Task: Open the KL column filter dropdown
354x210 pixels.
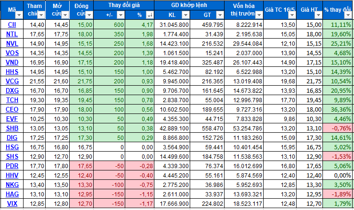Action: point(185,15)
